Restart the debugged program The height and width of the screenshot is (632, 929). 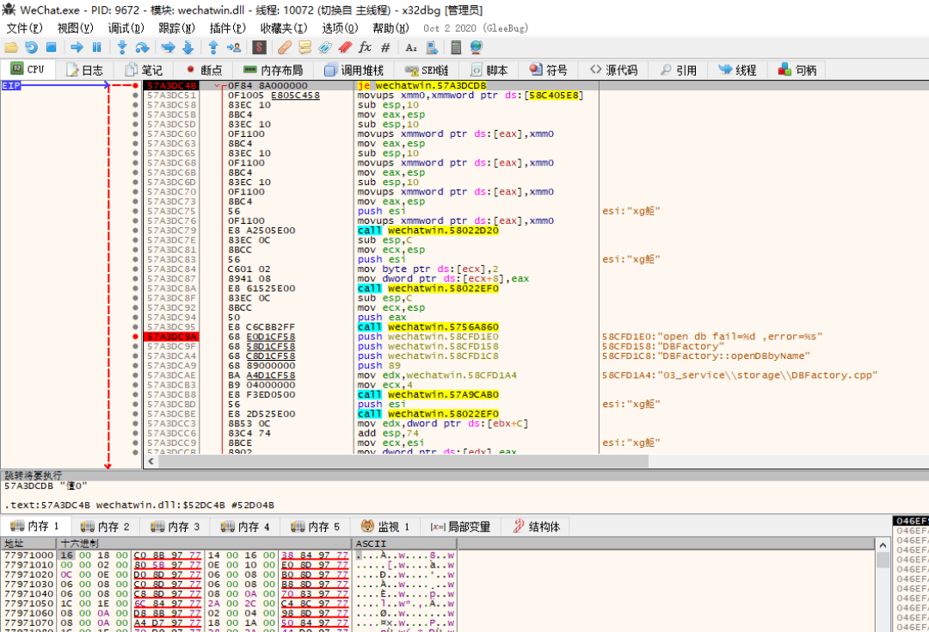click(31, 47)
